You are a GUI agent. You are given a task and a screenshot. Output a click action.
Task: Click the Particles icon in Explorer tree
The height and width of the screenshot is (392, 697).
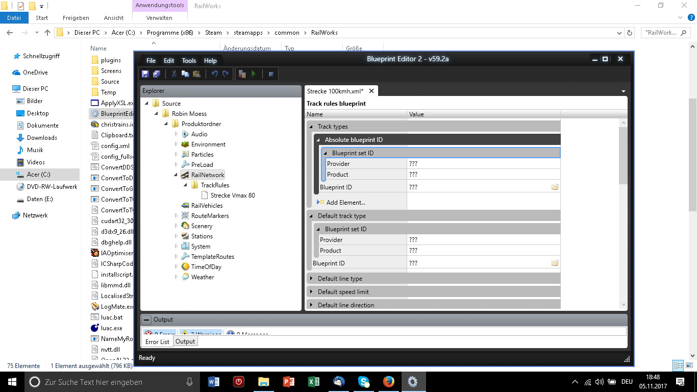point(185,155)
